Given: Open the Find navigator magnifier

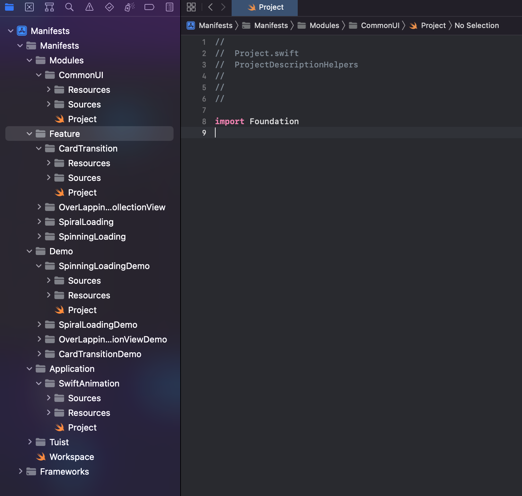Looking at the screenshot, I should pyautogui.click(x=69, y=7).
